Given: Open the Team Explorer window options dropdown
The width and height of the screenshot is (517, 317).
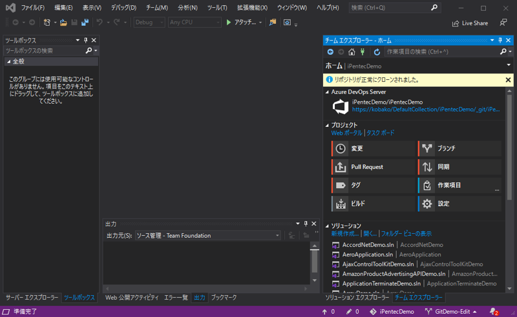Looking at the screenshot, I should click(x=492, y=40).
